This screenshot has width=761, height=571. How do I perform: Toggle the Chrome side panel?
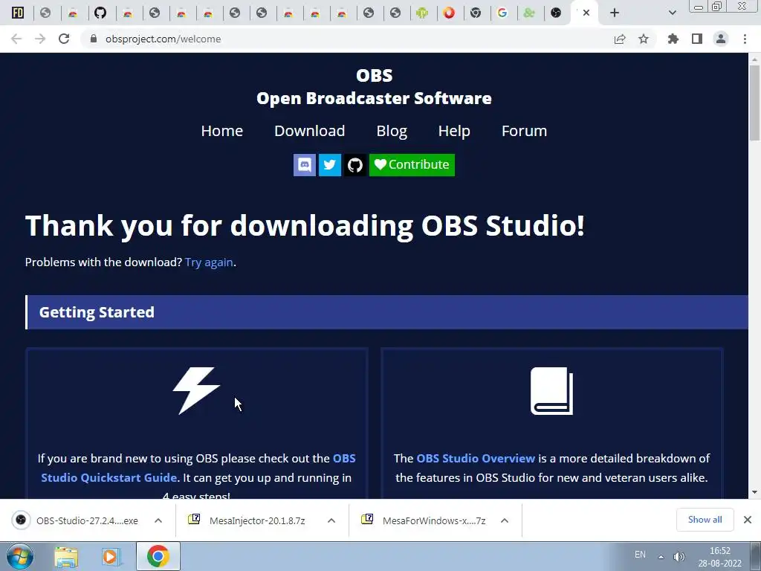point(697,39)
